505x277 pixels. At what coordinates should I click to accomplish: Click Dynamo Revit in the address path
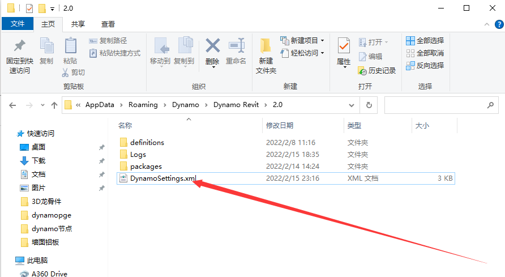click(236, 105)
